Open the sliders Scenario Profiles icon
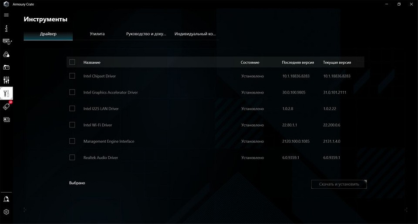This screenshot has height=224, width=418. click(x=6, y=80)
